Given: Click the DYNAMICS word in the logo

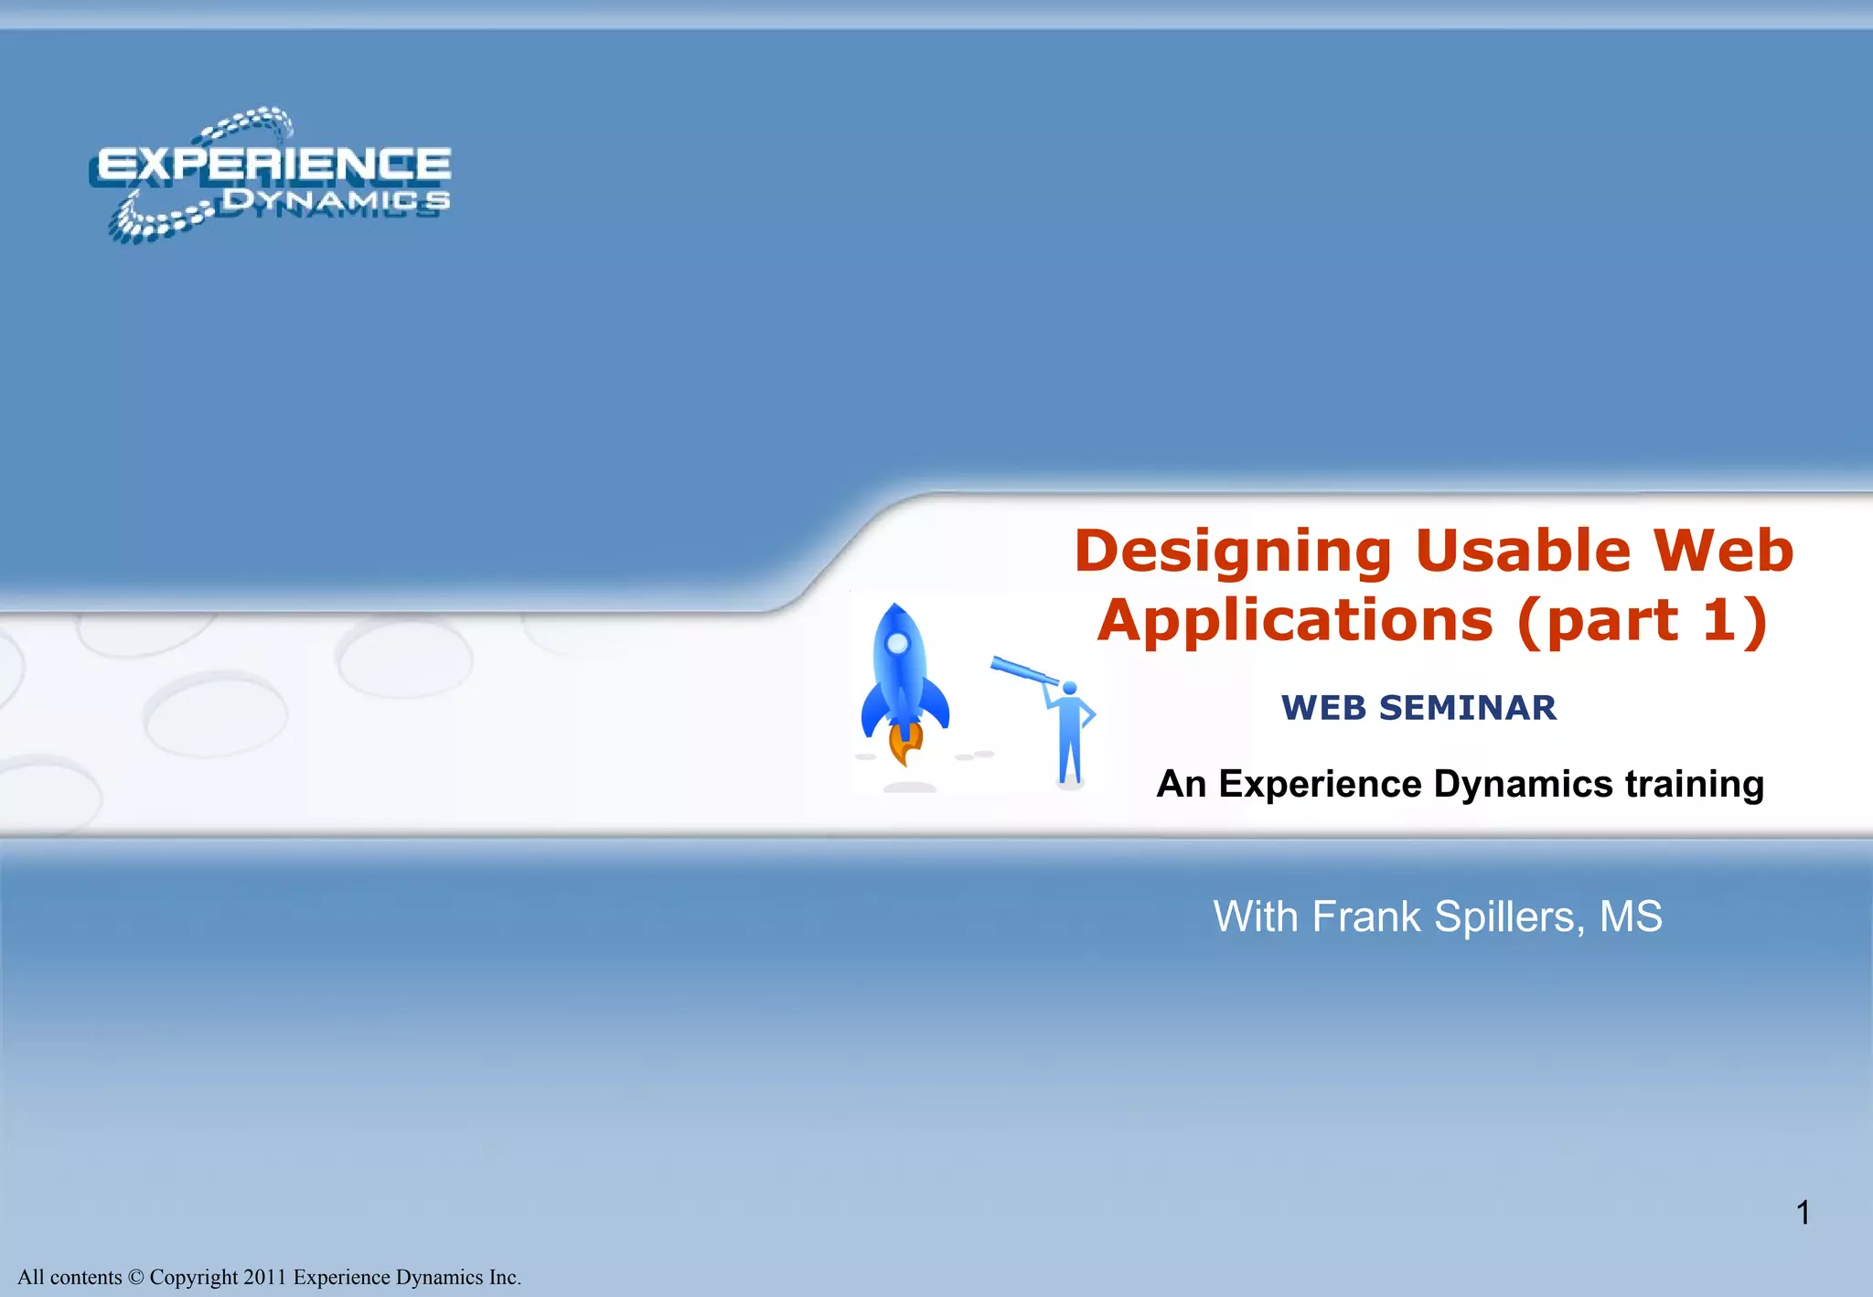Looking at the screenshot, I should 337,199.
